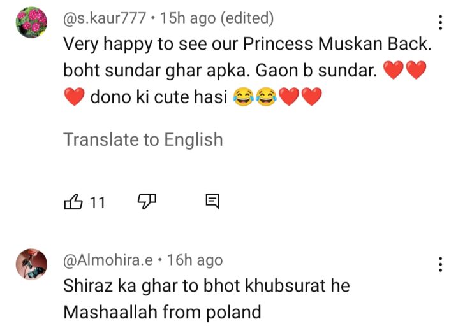This screenshot has width=472, height=333.
Task: Tap the like count of 11
Action: coord(97,202)
